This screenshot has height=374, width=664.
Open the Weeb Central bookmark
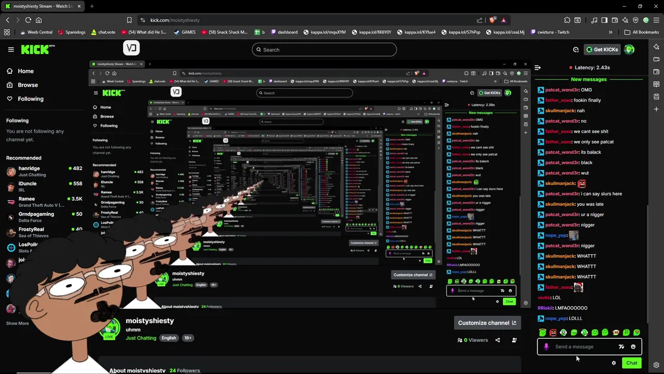pyautogui.click(x=36, y=32)
